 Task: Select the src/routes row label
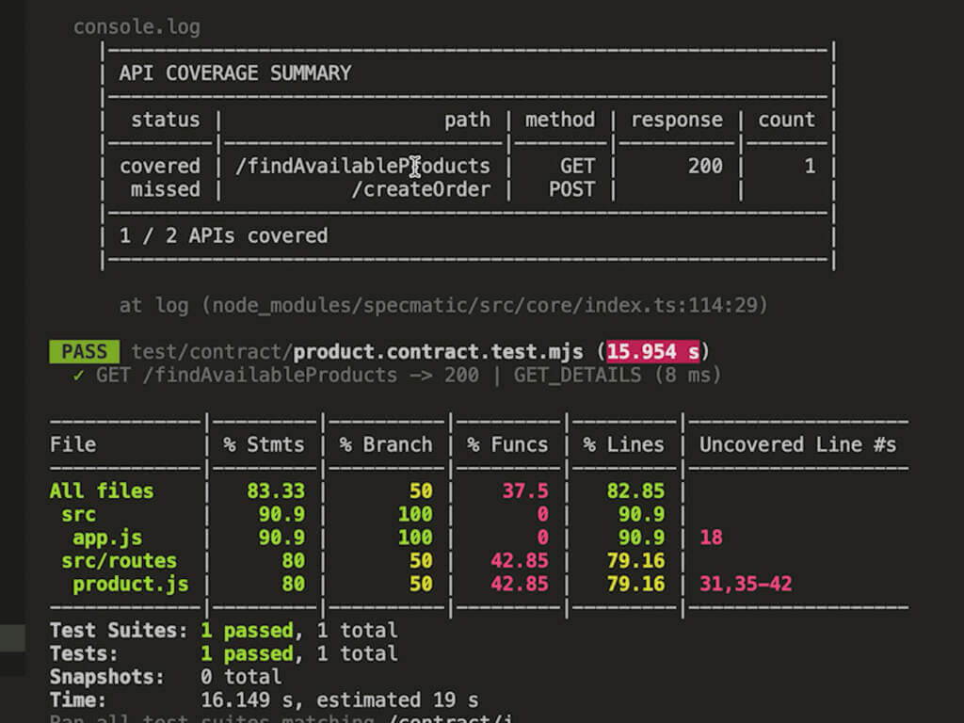tap(119, 561)
